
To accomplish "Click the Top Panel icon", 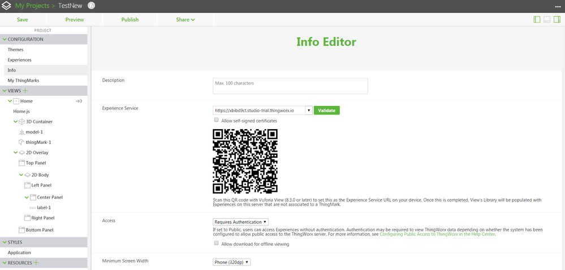I will click(x=21, y=163).
